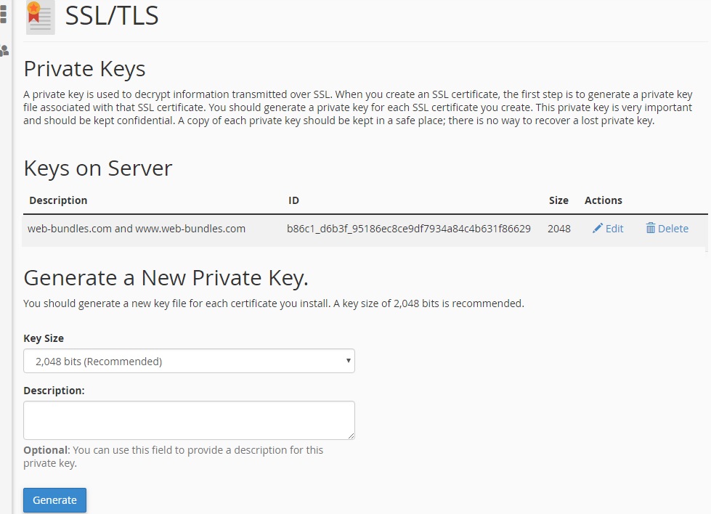Click inside the Description text area
Viewport: 711px width, 514px height.
189,420
